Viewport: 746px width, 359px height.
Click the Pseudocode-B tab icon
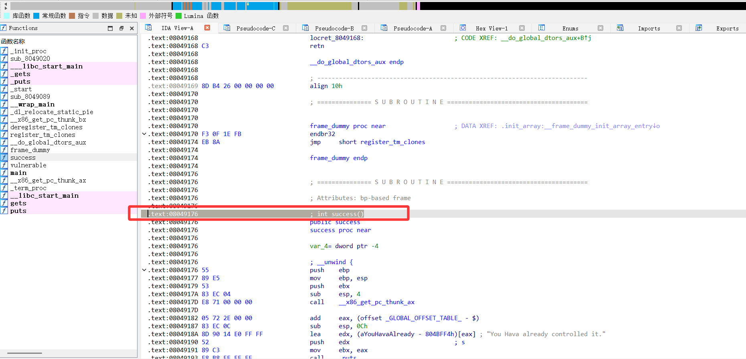pyautogui.click(x=305, y=28)
